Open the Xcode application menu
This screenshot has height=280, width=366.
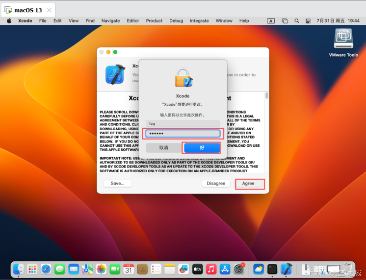(x=25, y=21)
